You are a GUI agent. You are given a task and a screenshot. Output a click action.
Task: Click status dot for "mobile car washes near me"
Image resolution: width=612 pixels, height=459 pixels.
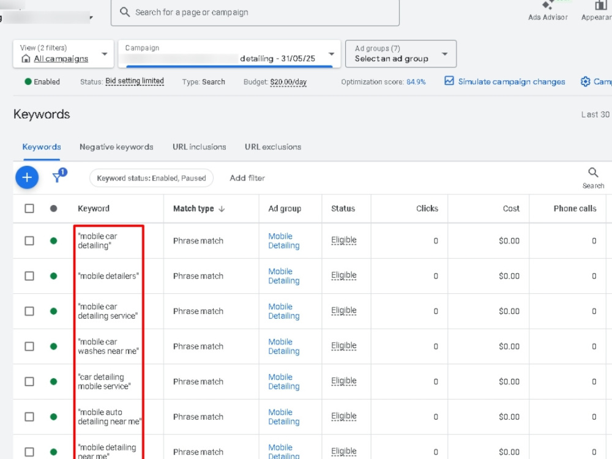click(53, 346)
